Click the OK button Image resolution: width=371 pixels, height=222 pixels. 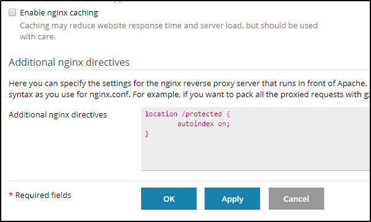click(169, 199)
